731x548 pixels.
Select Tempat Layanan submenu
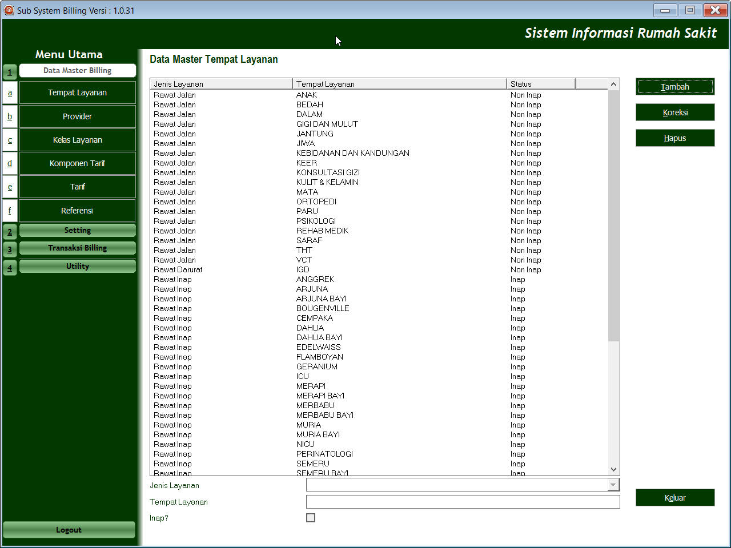(x=78, y=92)
